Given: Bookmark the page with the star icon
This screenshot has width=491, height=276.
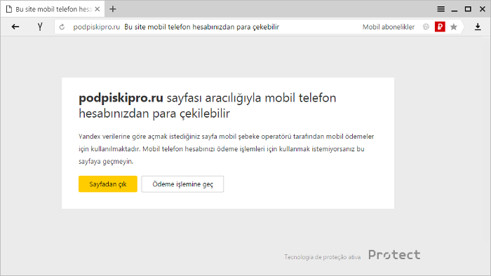Looking at the screenshot, I should tap(453, 27).
